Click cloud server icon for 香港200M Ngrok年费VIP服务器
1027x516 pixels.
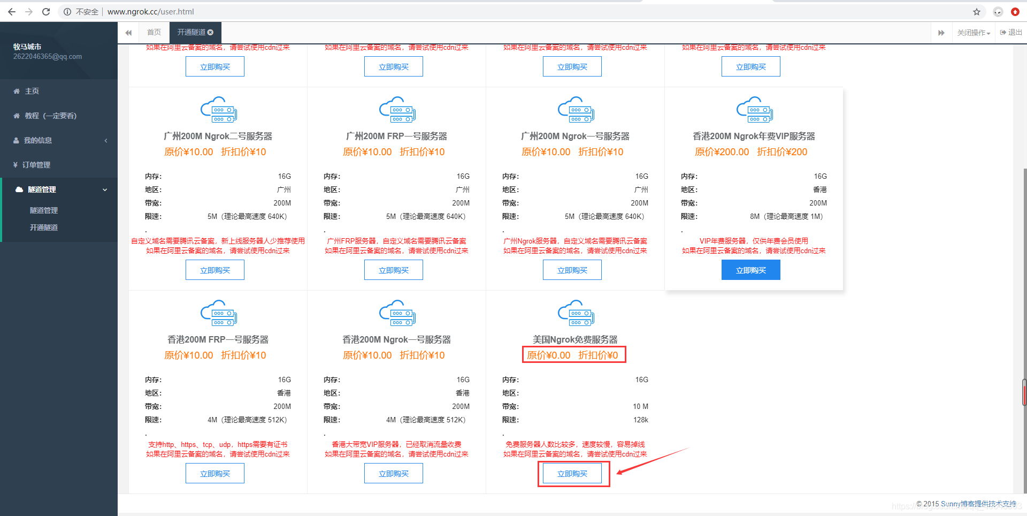(754, 110)
